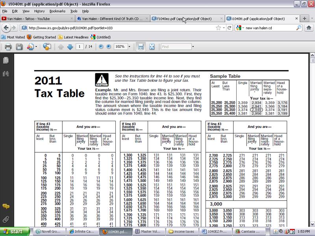Click the page number input field
The width and height of the screenshot is (315, 236).
(80, 47)
